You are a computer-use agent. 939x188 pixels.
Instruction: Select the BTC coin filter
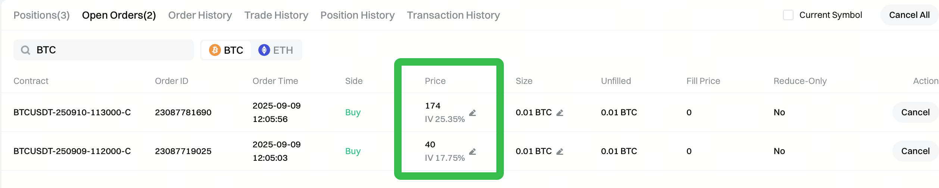tap(226, 50)
